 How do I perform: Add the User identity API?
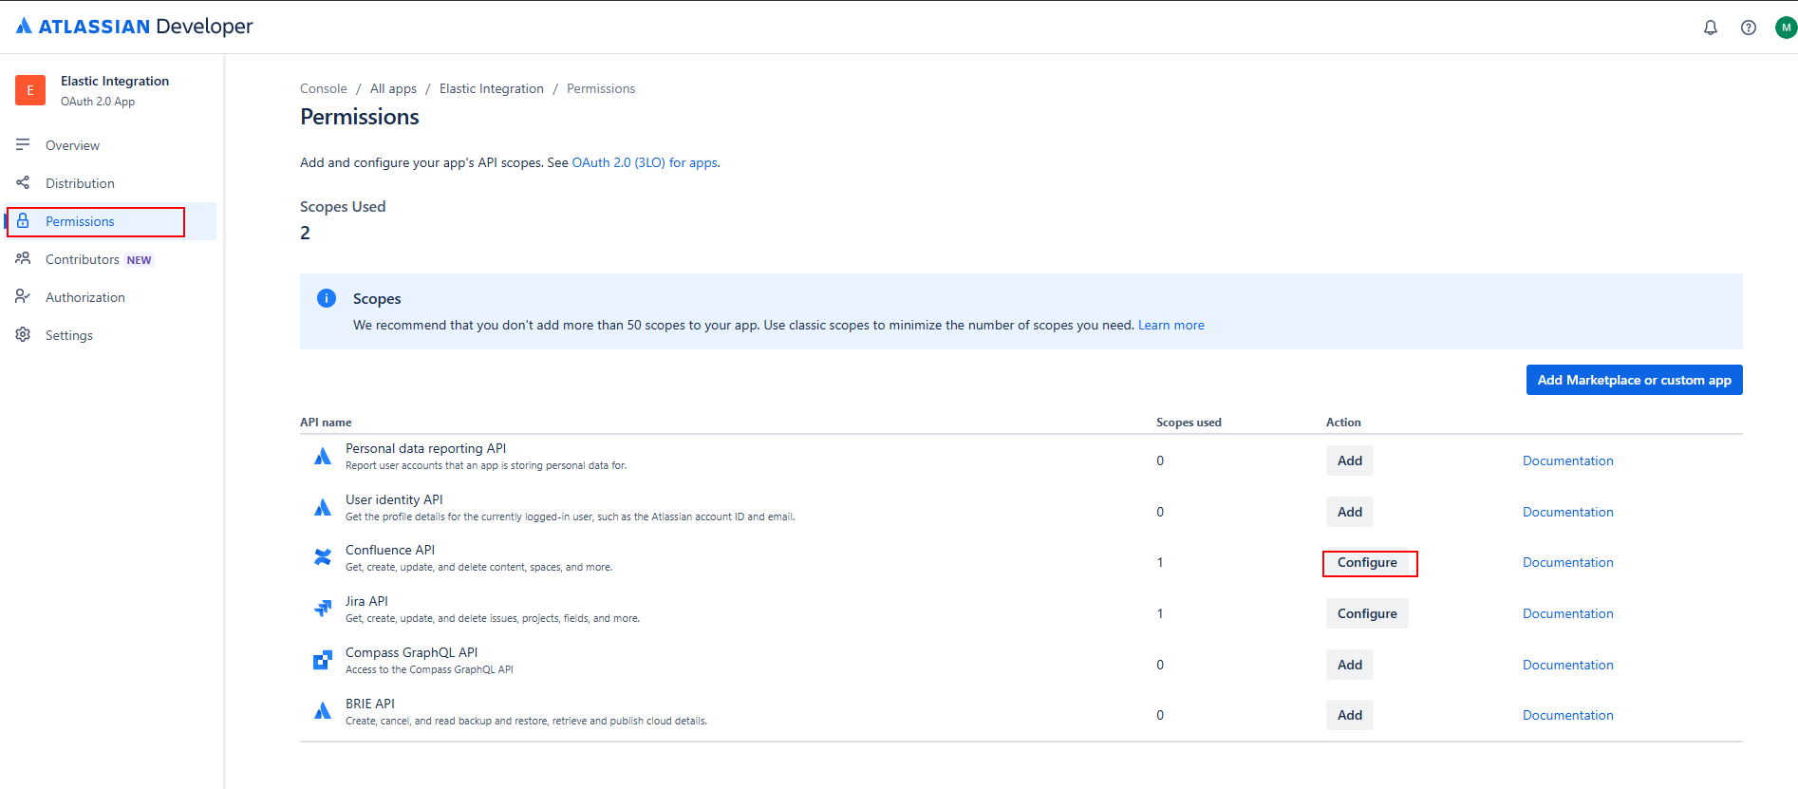1350,512
